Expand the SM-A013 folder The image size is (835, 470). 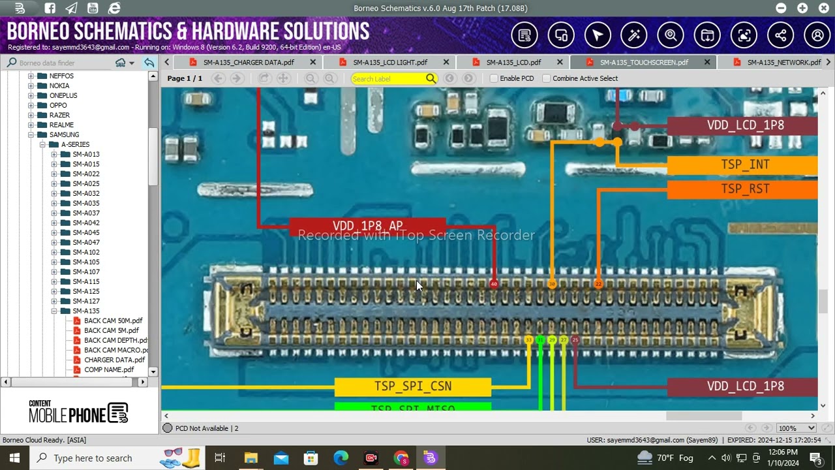pos(54,154)
